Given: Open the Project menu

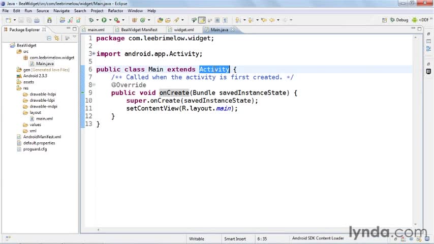Looking at the screenshot, I should 97,11.
